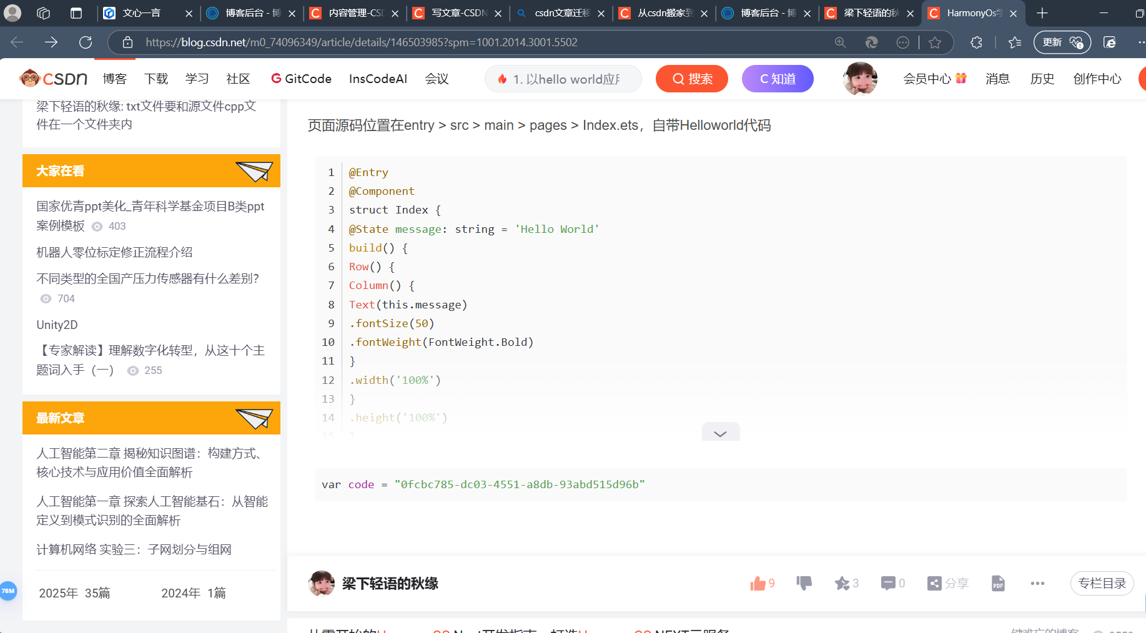1146x633 pixels.
Task: Open GitCode link in navbar
Action: (301, 79)
